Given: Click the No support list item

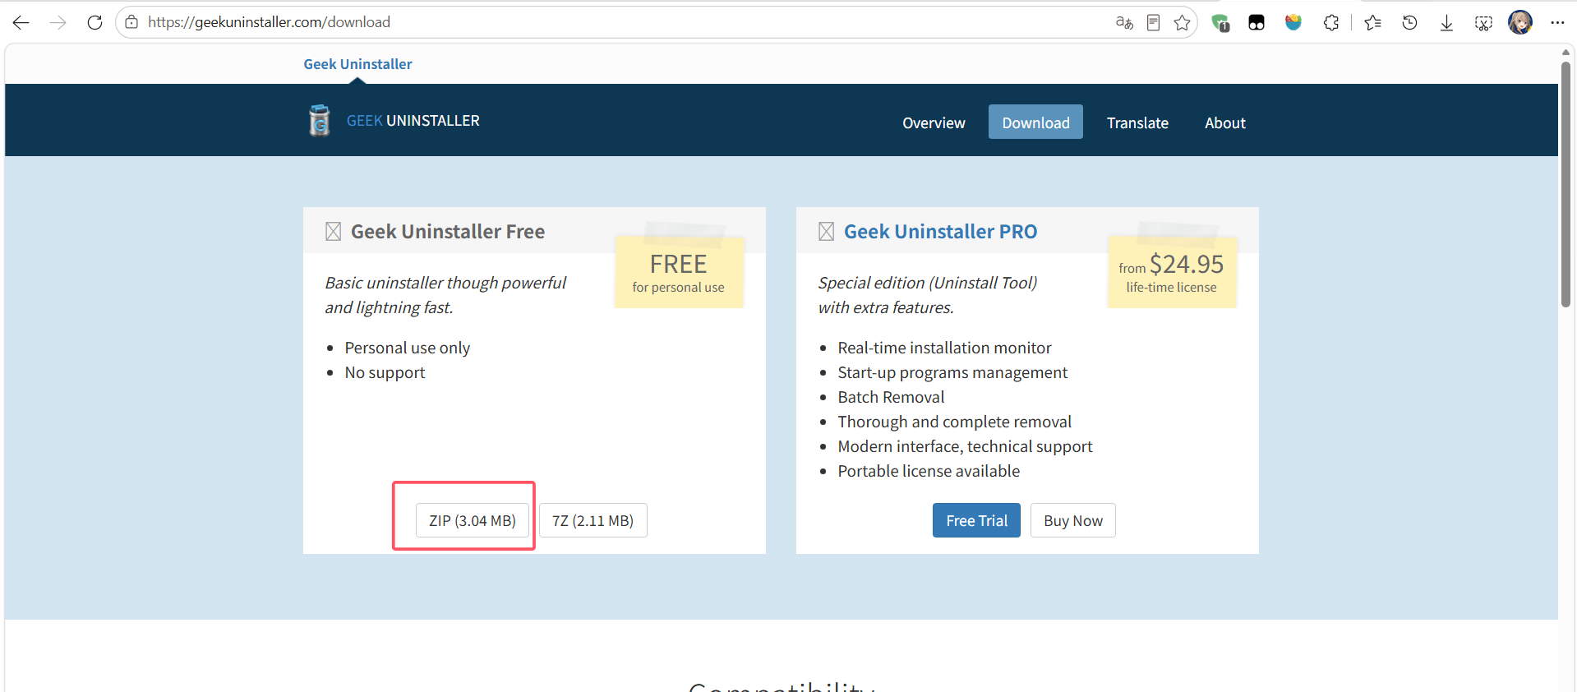Looking at the screenshot, I should pos(385,372).
